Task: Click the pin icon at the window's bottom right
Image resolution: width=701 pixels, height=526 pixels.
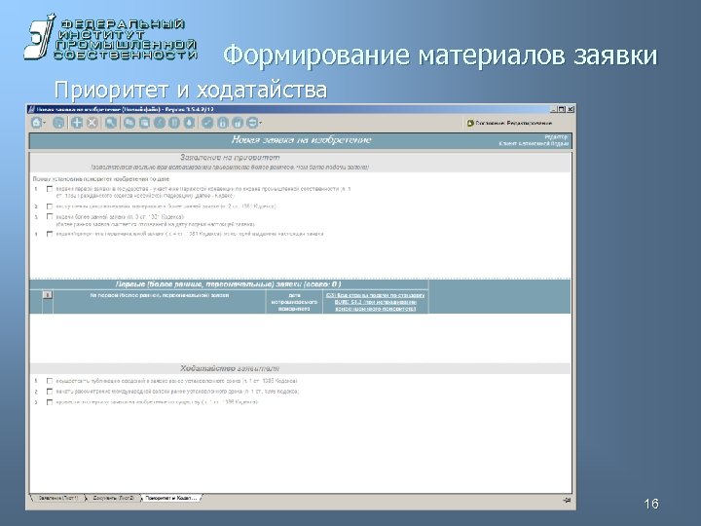Action: coord(567,501)
